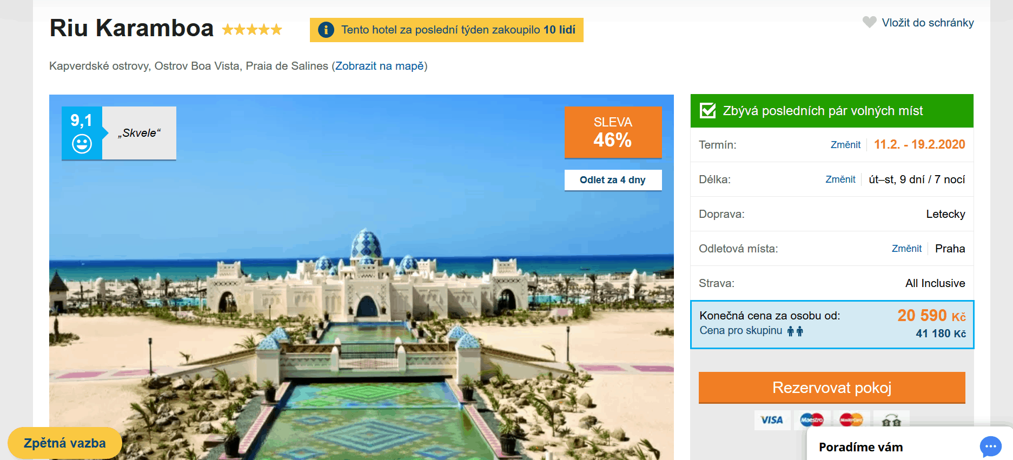Viewport: 1013px width, 460px height.
Task: Open Zobrazit na mapě link
Action: pos(379,66)
